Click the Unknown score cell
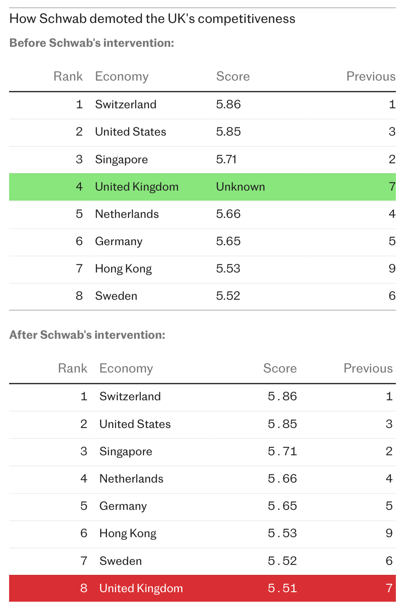The height and width of the screenshot is (616, 408). pos(240,187)
